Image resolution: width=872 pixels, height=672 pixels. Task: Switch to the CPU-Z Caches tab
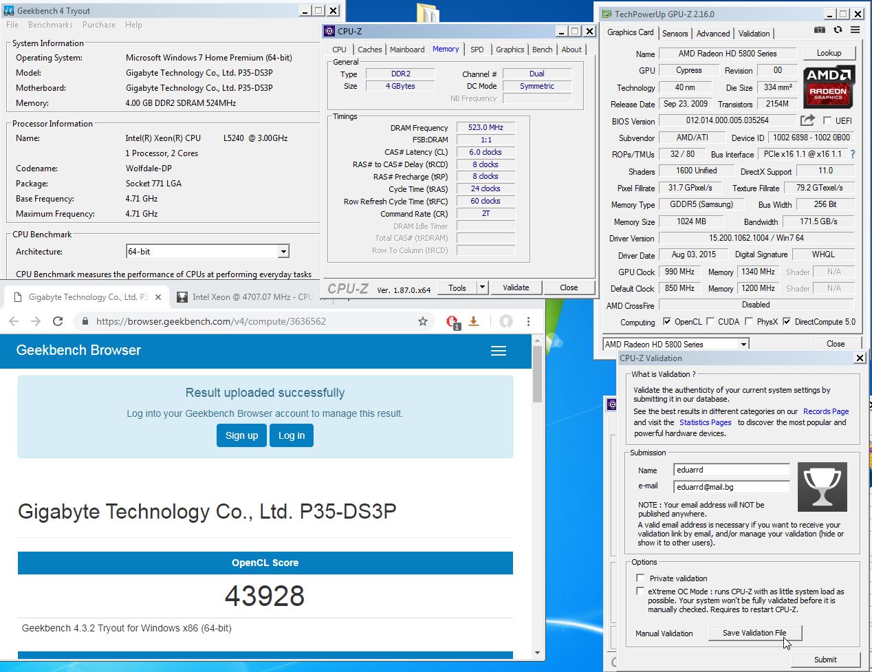tap(369, 50)
